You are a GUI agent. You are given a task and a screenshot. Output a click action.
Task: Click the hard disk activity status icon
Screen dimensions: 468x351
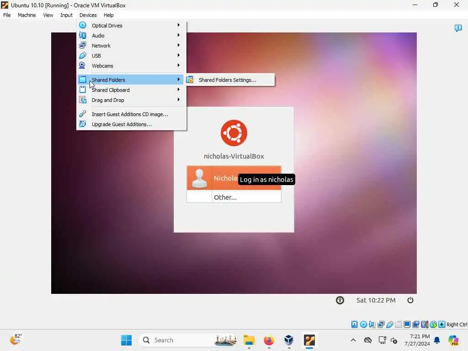pyautogui.click(x=354, y=324)
